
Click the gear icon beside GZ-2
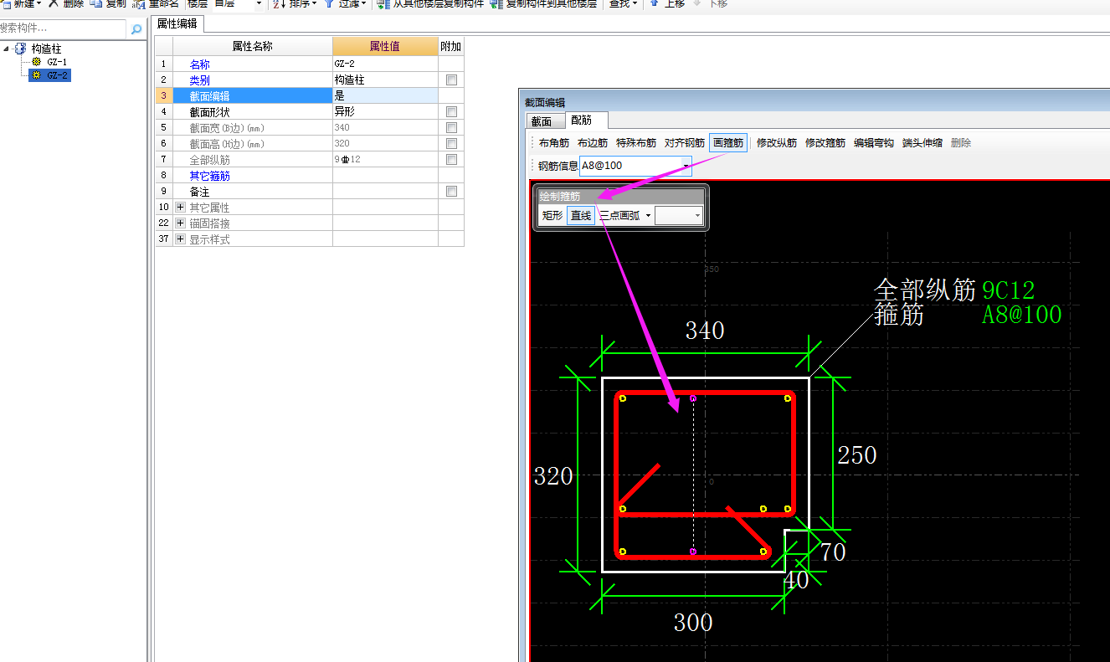pos(36,75)
